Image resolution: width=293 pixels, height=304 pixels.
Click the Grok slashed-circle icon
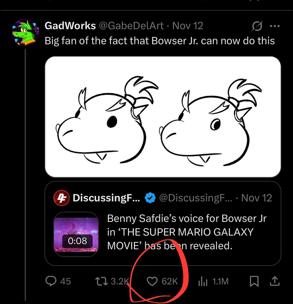pos(257,26)
